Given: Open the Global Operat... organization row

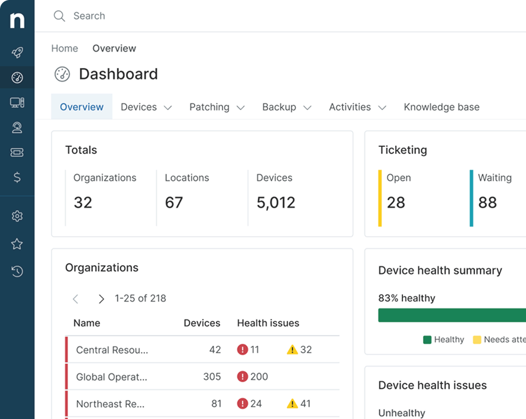Looking at the screenshot, I should [112, 377].
